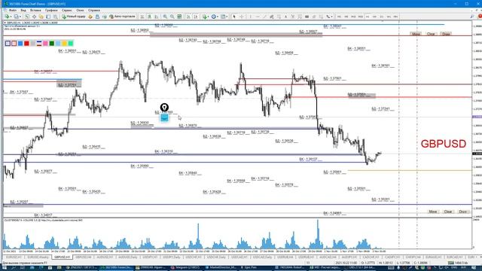Switch to the USDRUB,H4 chart tab

pyautogui.click(x=285, y=257)
